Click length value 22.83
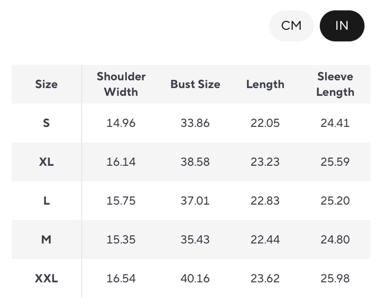Screen dimensions: 382x304 265,201
